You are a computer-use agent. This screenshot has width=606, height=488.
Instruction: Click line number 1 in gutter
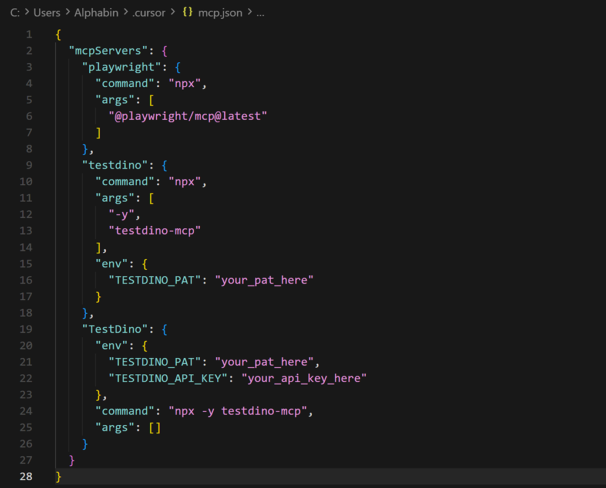click(29, 35)
